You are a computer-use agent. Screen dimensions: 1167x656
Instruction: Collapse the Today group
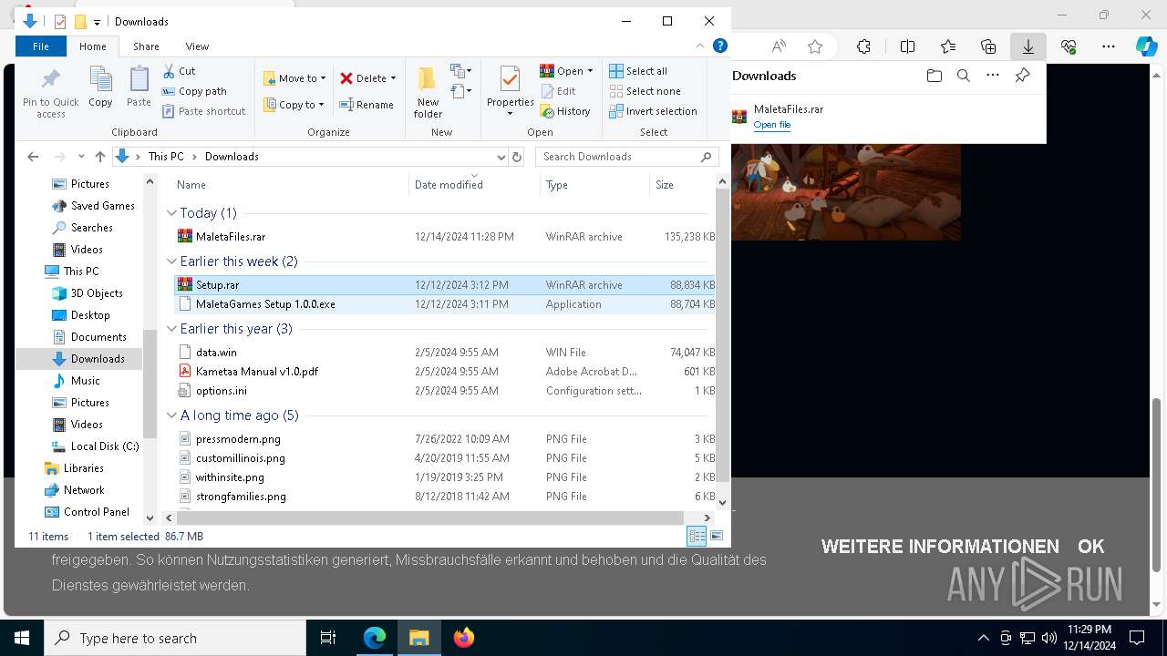171,213
